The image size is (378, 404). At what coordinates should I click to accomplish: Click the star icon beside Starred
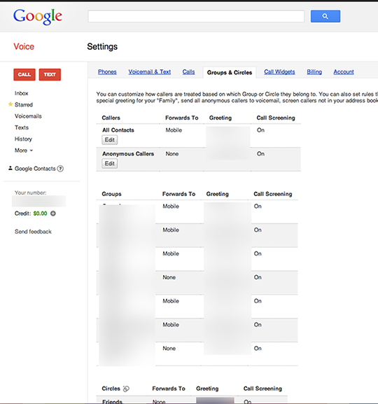tap(10, 104)
